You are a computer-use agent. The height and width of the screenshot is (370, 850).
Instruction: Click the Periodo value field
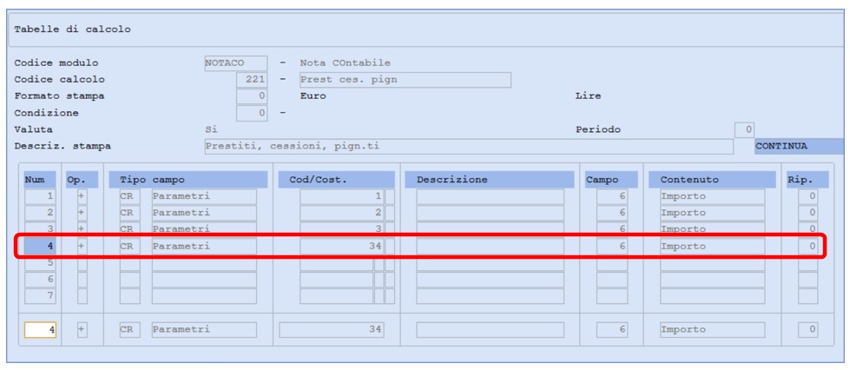tap(744, 129)
